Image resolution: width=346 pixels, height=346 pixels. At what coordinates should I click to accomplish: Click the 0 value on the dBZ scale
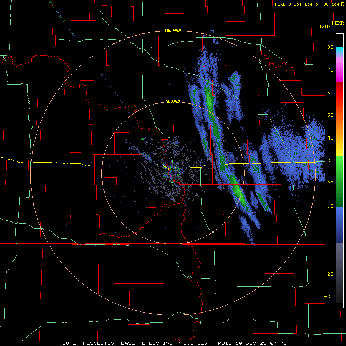click(x=332, y=229)
